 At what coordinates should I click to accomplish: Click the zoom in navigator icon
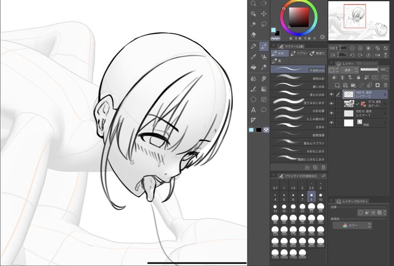360,48
